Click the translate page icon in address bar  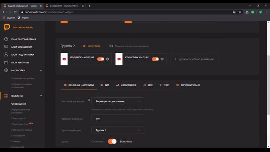tap(234, 12)
